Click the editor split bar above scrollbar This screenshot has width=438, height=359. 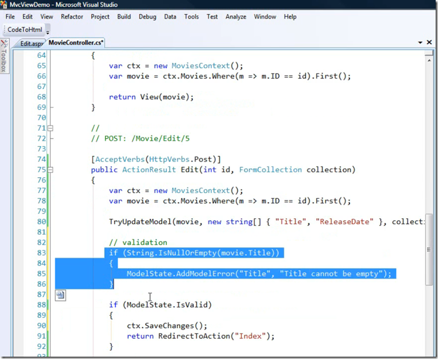point(429,53)
